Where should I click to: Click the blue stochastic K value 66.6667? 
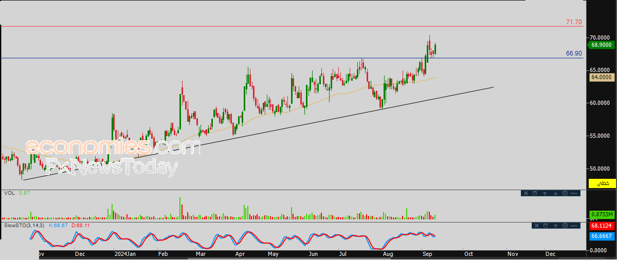pyautogui.click(x=601, y=236)
